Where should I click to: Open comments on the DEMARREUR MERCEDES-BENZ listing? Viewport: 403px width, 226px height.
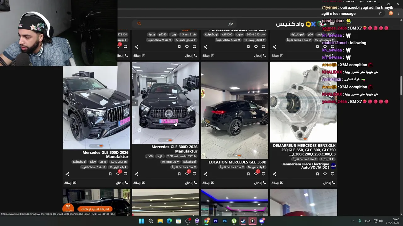(x=332, y=174)
